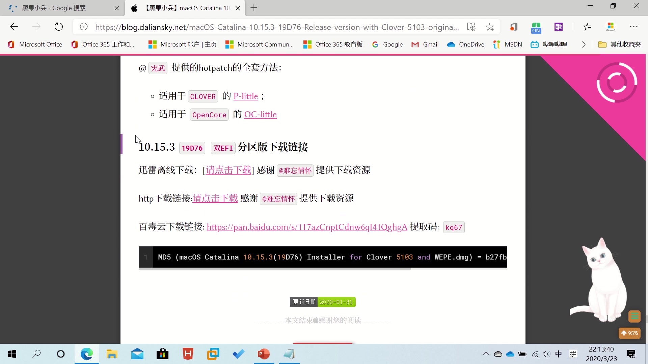Image resolution: width=648 pixels, height=364 pixels.
Task: Open the Windows Start menu
Action: pos(12,354)
